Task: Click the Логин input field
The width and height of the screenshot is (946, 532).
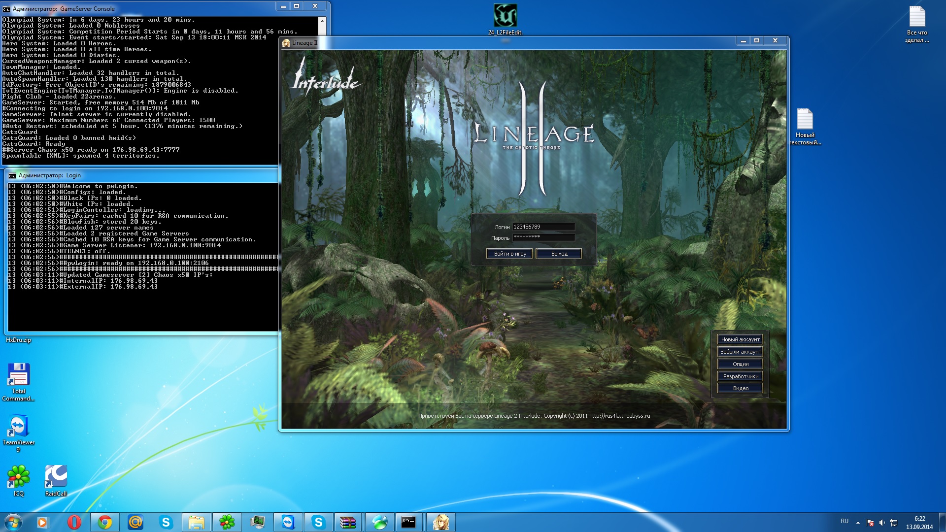Action: (x=543, y=227)
